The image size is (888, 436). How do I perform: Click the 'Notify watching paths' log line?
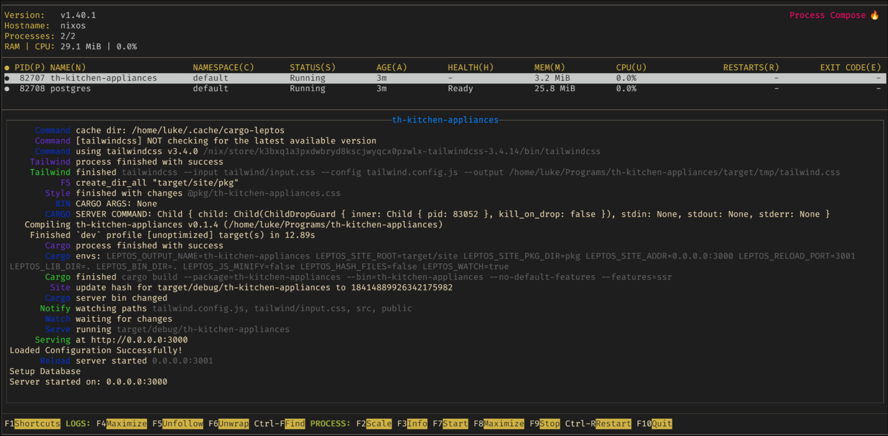[x=226, y=308]
